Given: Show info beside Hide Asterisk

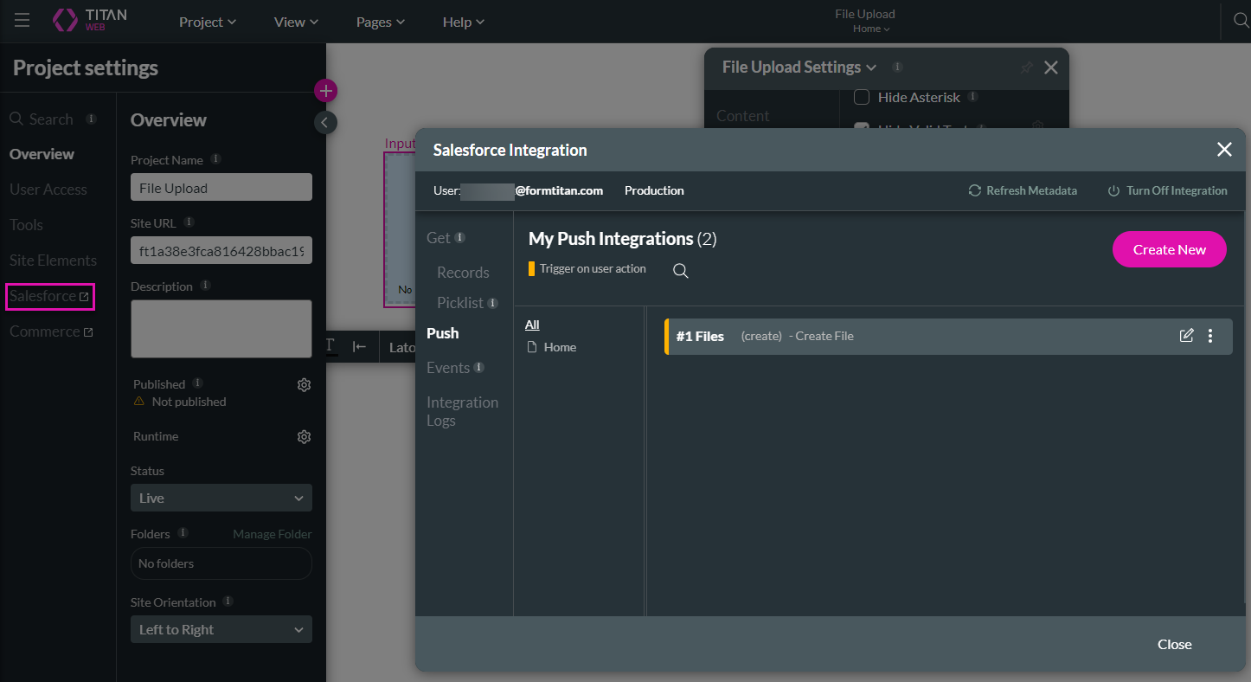Looking at the screenshot, I should pyautogui.click(x=973, y=97).
